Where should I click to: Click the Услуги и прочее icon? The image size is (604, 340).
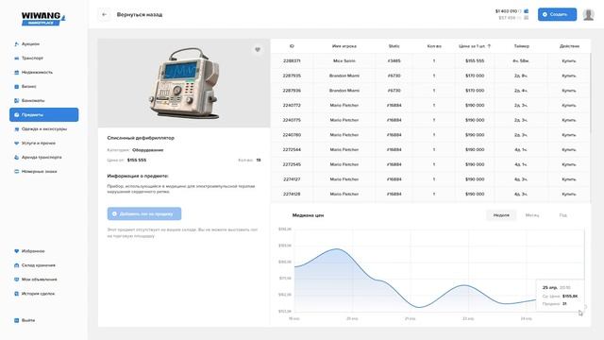coord(17,143)
